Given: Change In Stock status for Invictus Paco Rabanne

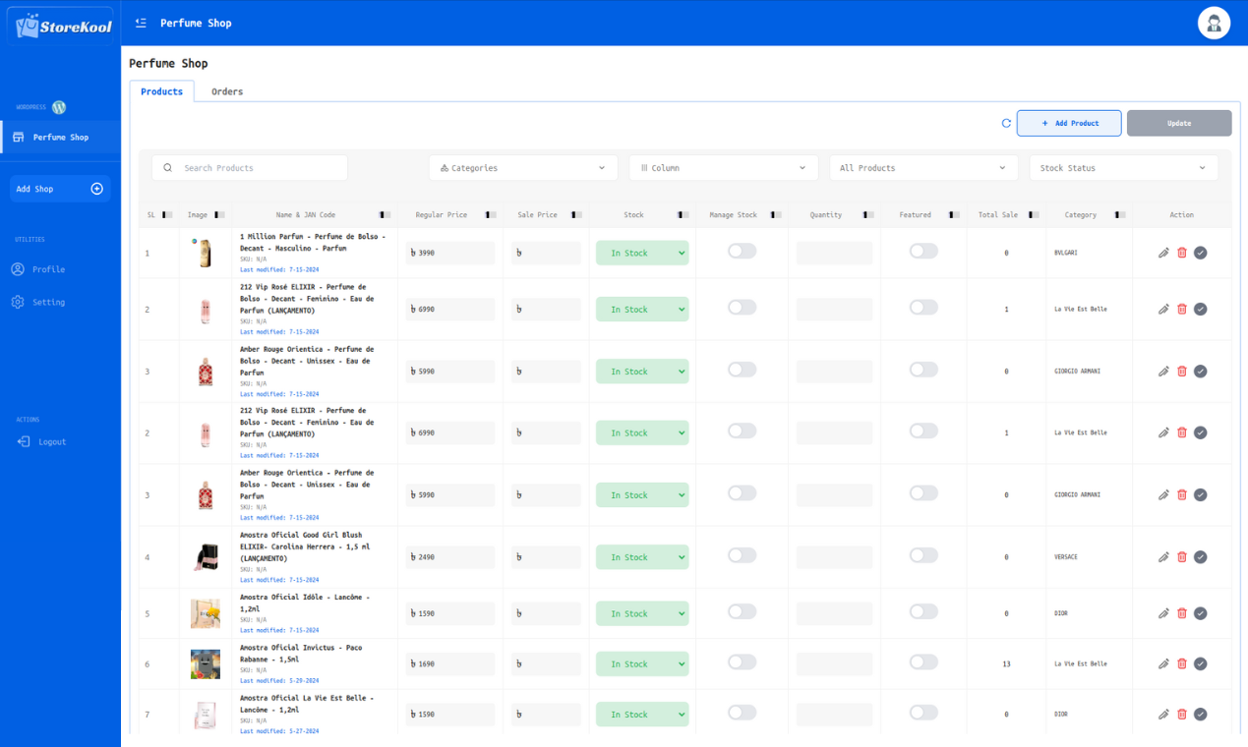Looking at the screenshot, I should click(x=642, y=663).
